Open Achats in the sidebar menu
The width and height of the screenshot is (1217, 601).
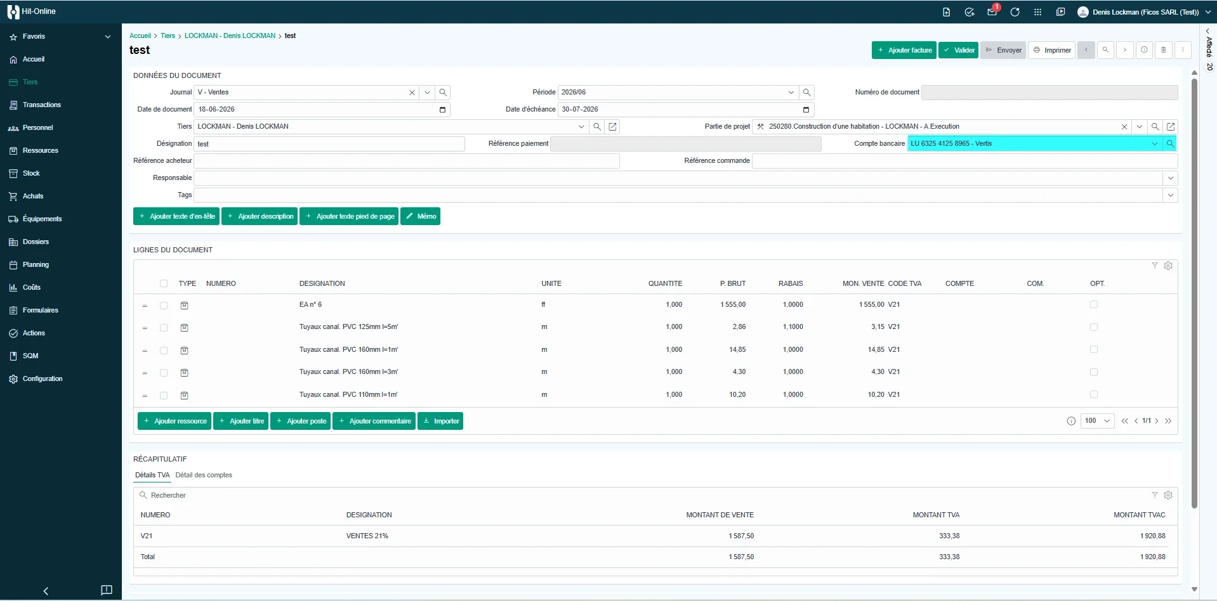(x=33, y=196)
